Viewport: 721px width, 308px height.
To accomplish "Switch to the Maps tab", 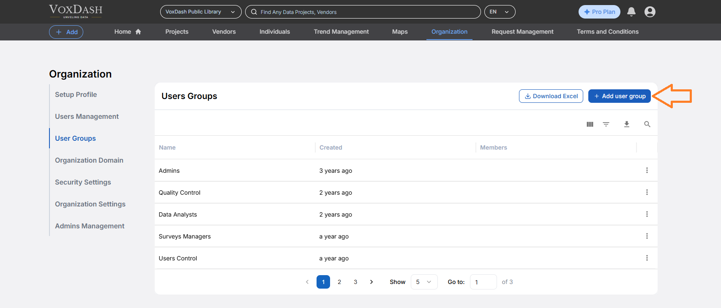I will (x=400, y=32).
